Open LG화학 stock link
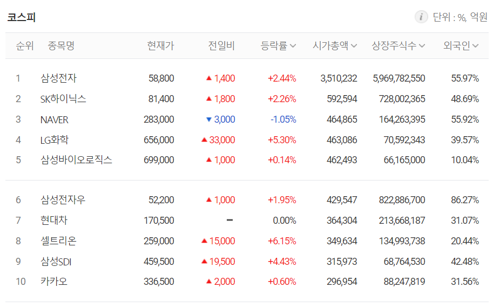This screenshot has width=500, height=307. coord(54,140)
